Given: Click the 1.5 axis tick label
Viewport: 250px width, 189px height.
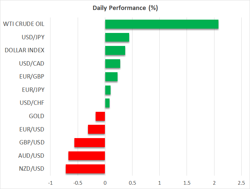Looking at the screenshot, I should [x=187, y=183].
